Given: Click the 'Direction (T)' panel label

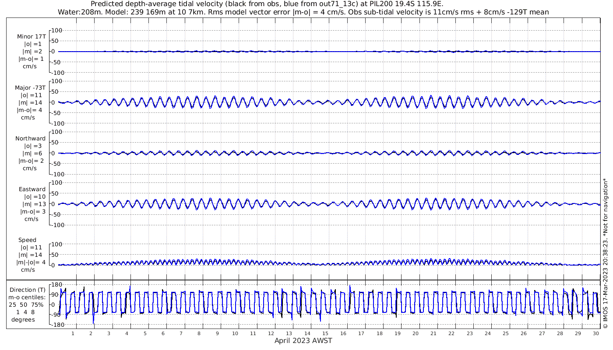Looking at the screenshot, I should [28, 290].
